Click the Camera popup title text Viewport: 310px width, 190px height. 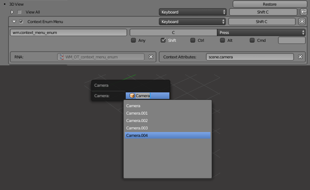pos(101,85)
